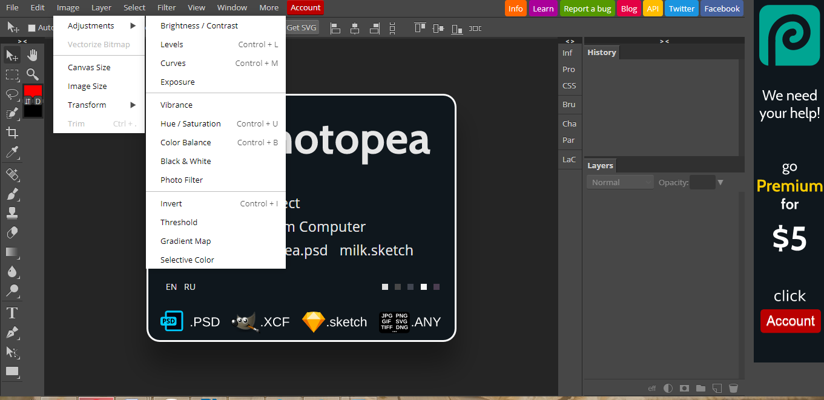
Task: Choose Hue / Saturation from Adjustments
Action: pos(191,123)
